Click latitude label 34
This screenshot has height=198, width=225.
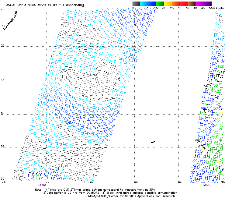tap(2, 114)
